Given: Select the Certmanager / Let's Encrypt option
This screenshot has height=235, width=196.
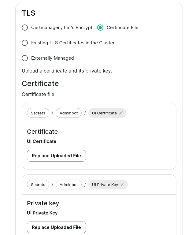Looking at the screenshot, I should (x=25, y=28).
